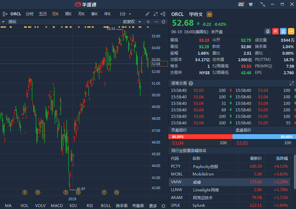296x209 pixels.
Task: Toggle the BOLL indicator
Action: 106,206
